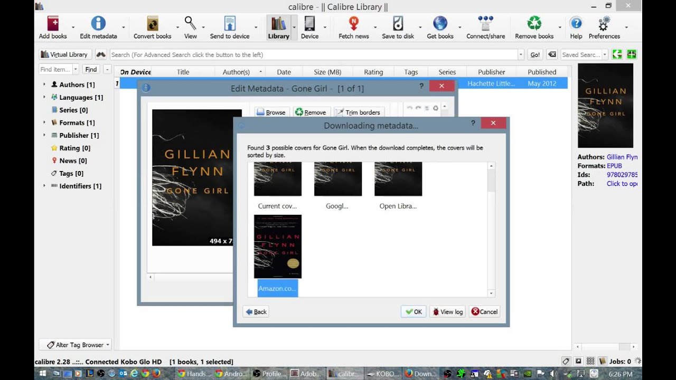
Task: Click the green arrow saved-search icon
Action: tap(617, 54)
